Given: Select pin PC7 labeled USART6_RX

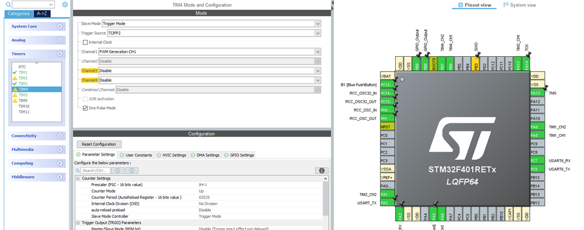Looking at the screenshot, I should (537, 161).
